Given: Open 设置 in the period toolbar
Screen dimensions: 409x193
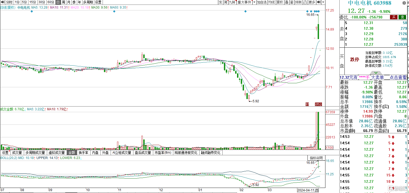Looking at the screenshot, I should 98,2.
